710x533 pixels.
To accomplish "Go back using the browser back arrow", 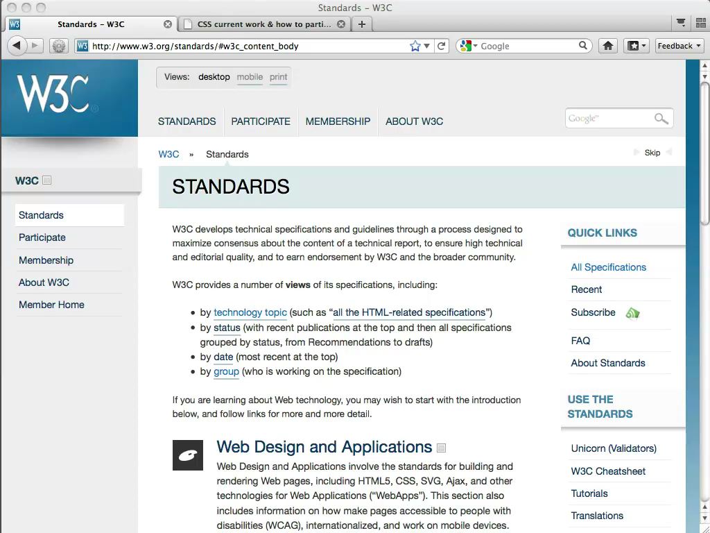I will (x=17, y=46).
